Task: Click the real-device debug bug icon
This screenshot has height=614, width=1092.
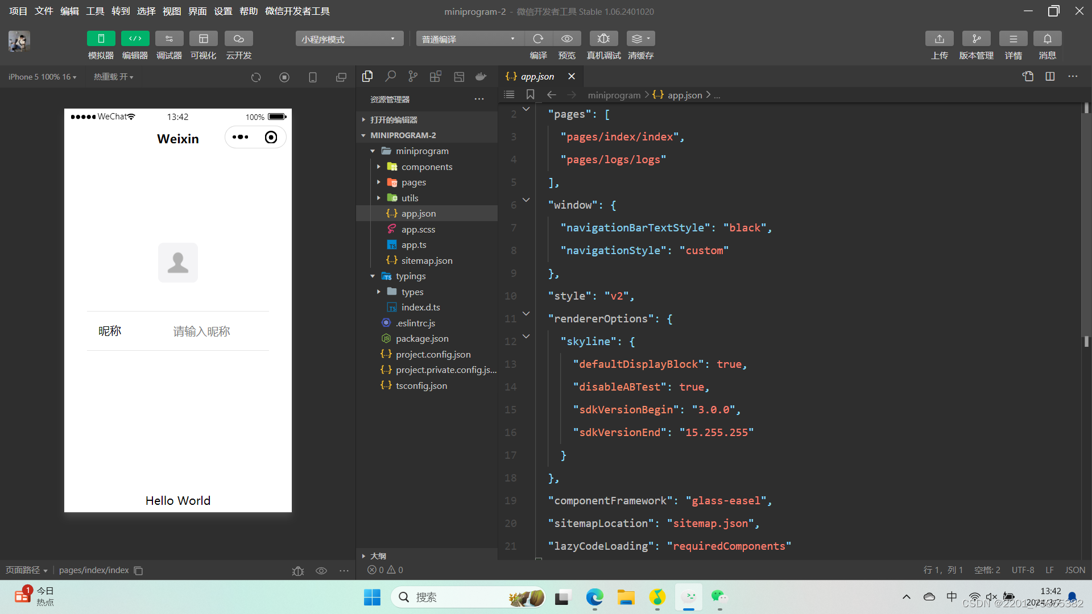Action: (x=603, y=39)
